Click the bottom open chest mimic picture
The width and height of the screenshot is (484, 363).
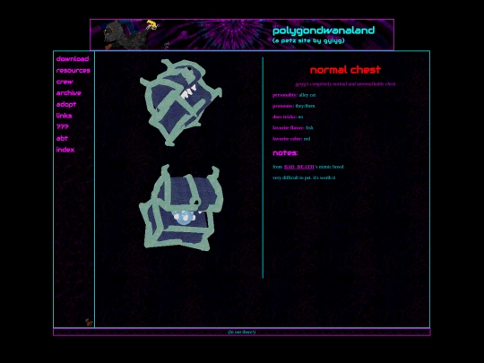pyautogui.click(x=181, y=207)
